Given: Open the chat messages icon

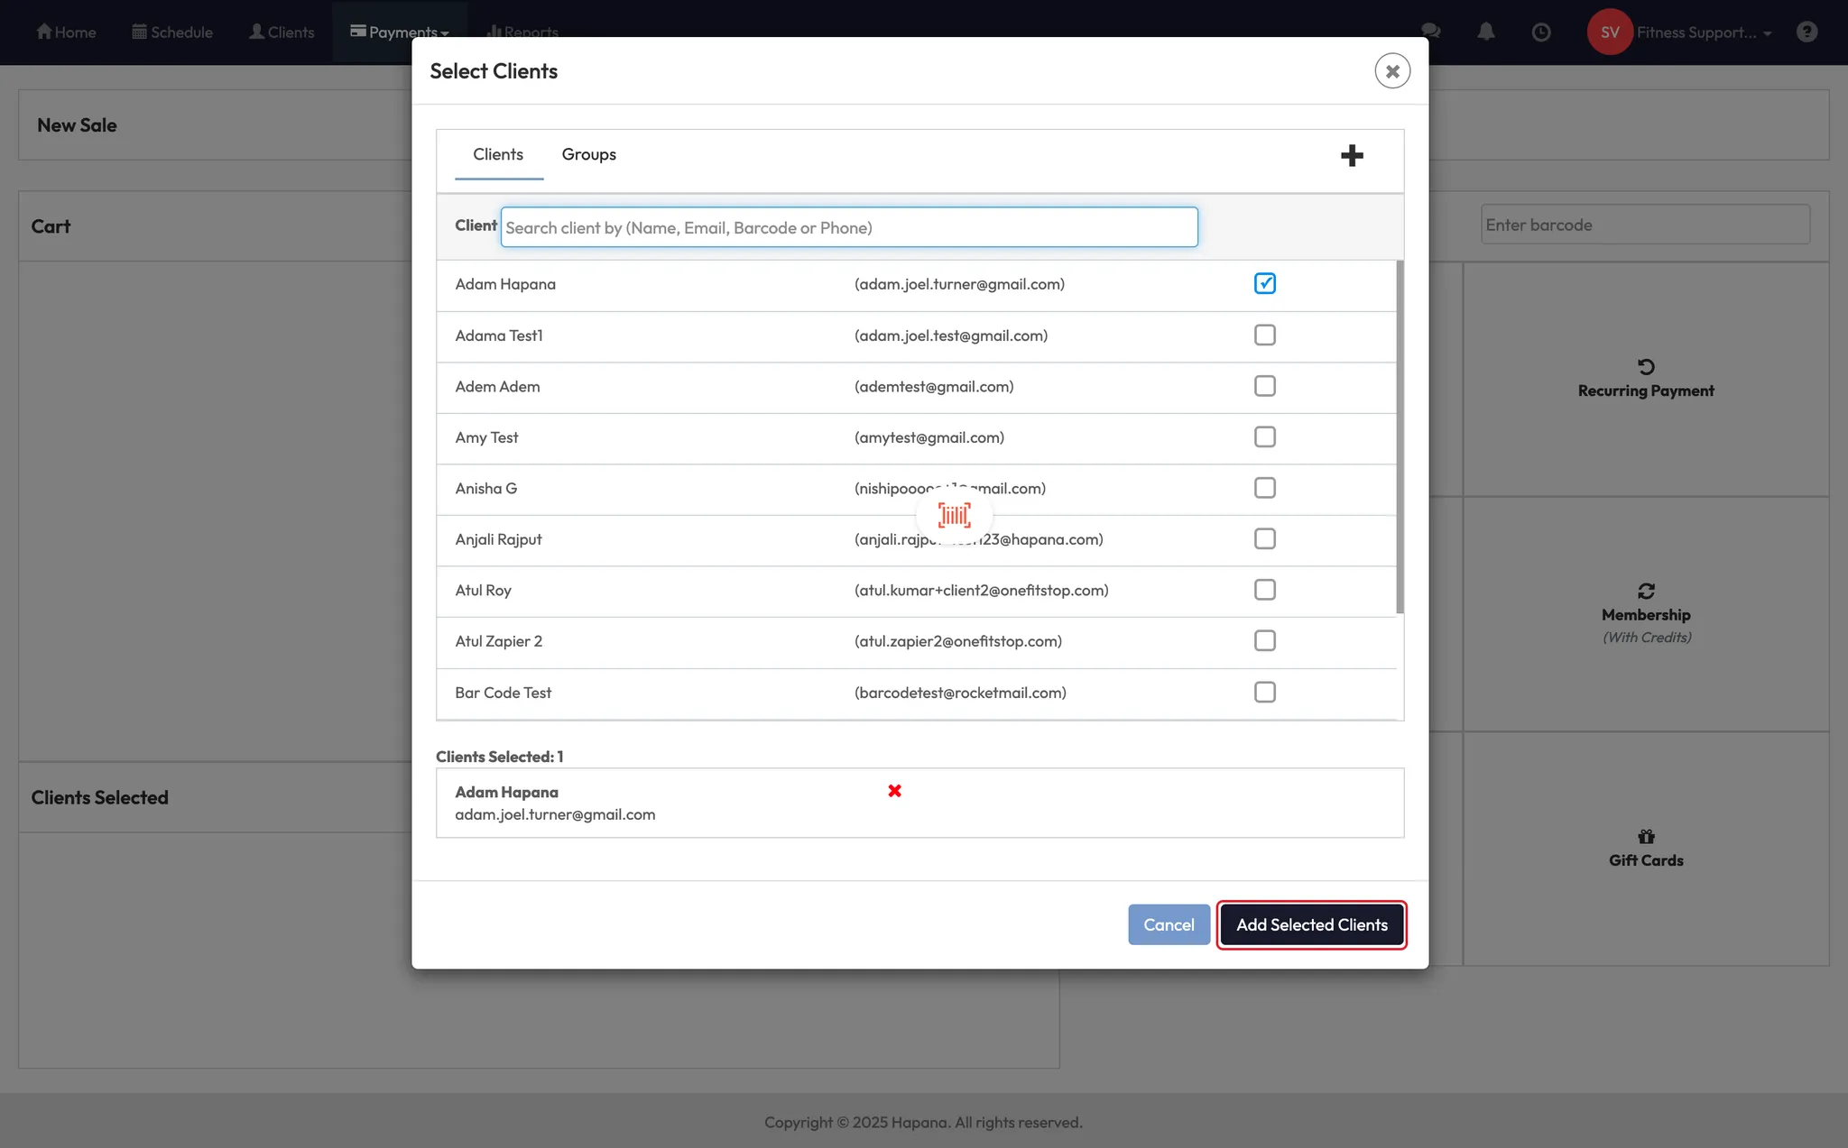Looking at the screenshot, I should tap(1430, 32).
